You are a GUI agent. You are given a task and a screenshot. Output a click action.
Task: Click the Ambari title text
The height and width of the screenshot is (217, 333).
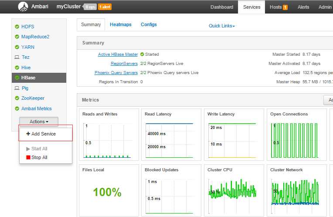coord(40,7)
